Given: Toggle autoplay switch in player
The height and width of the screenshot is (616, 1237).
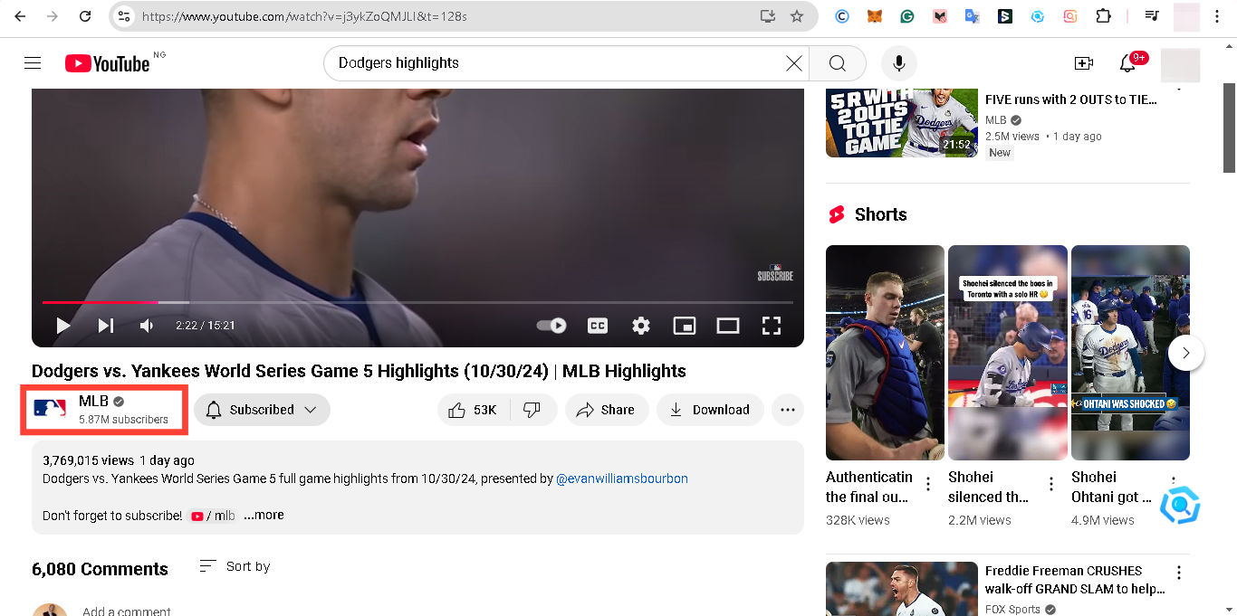Looking at the screenshot, I should 551,326.
